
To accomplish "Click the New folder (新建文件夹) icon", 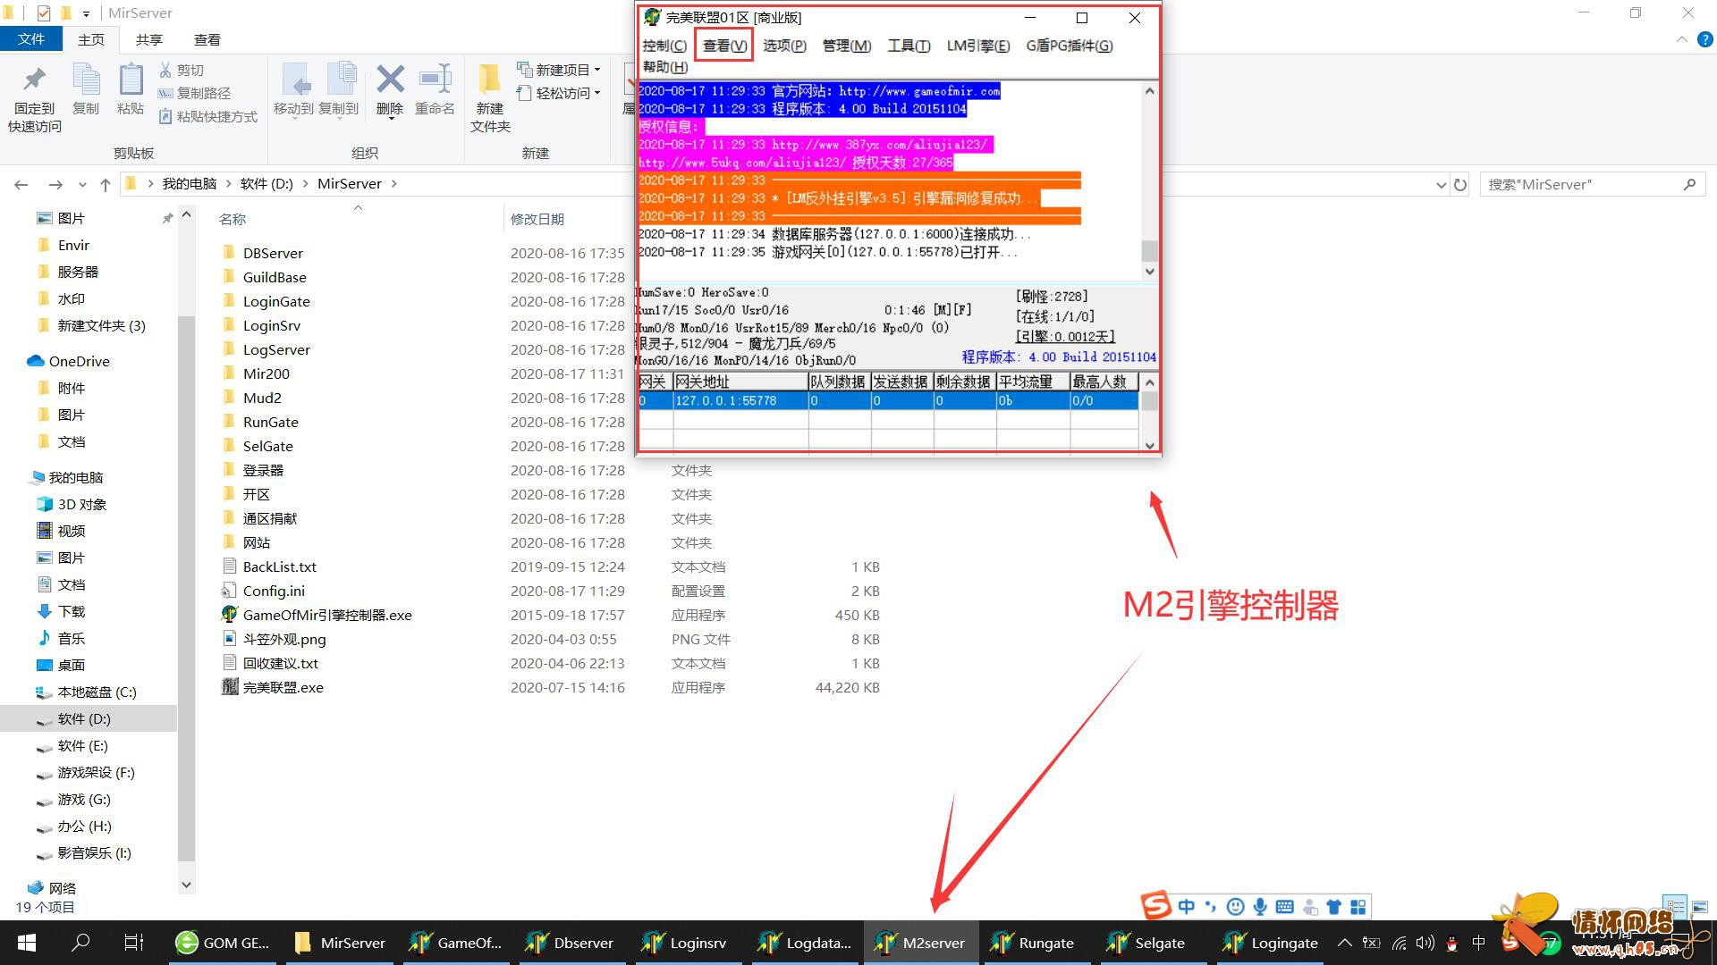I will (489, 79).
